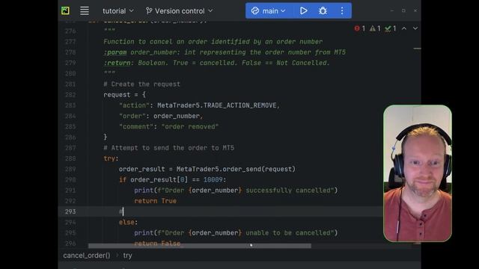Click return True on line 292
This screenshot has width=479, height=269.
(x=155, y=201)
